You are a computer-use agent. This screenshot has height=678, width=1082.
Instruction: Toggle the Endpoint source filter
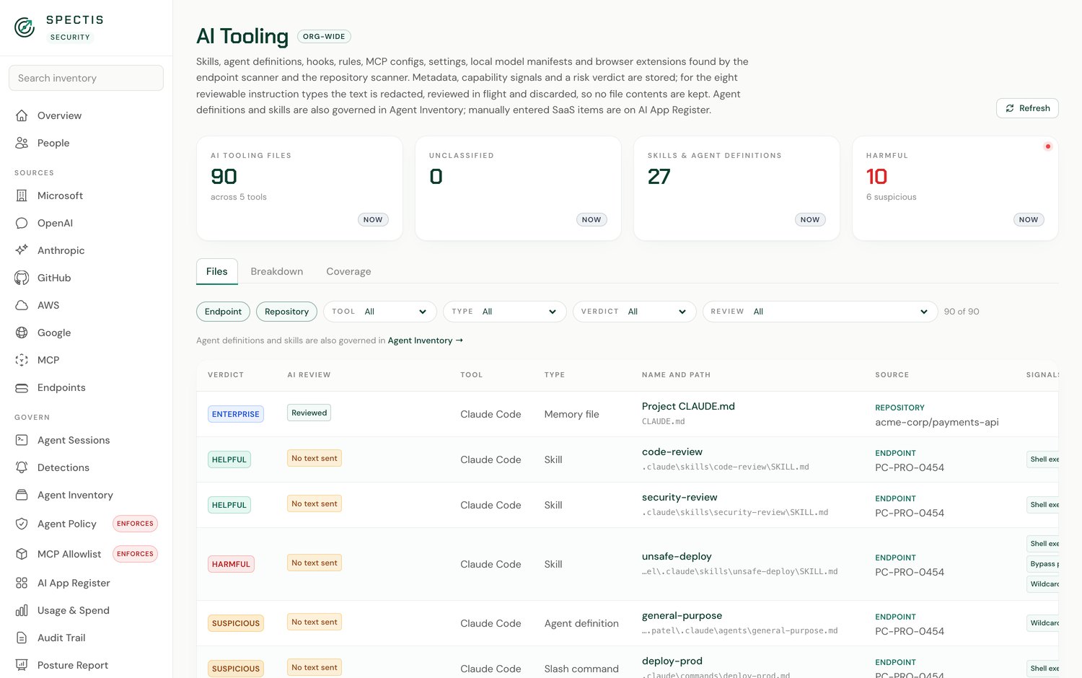click(x=223, y=312)
